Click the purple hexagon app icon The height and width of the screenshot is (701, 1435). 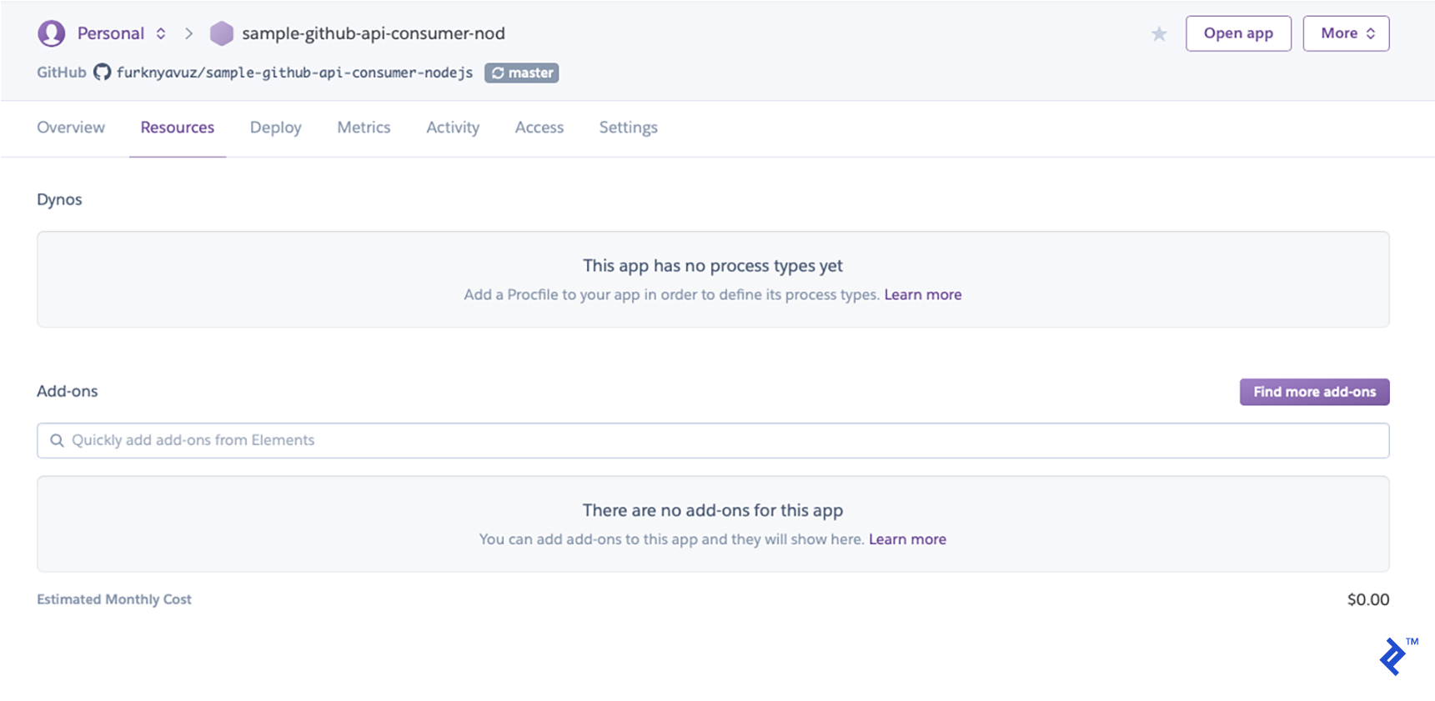pyautogui.click(x=221, y=33)
